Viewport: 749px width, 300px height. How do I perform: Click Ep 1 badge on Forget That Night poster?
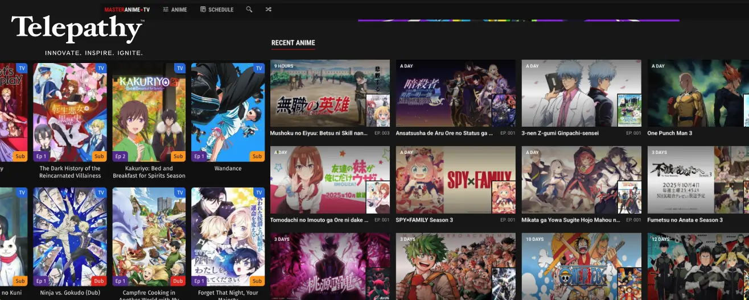199,281
